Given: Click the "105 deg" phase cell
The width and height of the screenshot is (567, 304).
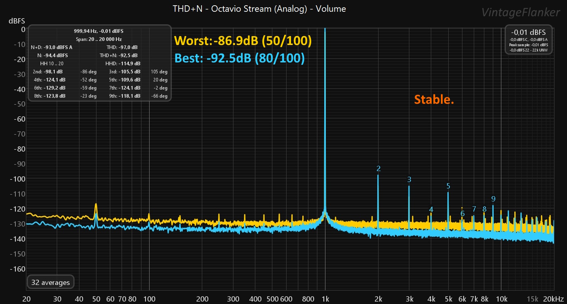Looking at the screenshot, I should click(159, 72).
